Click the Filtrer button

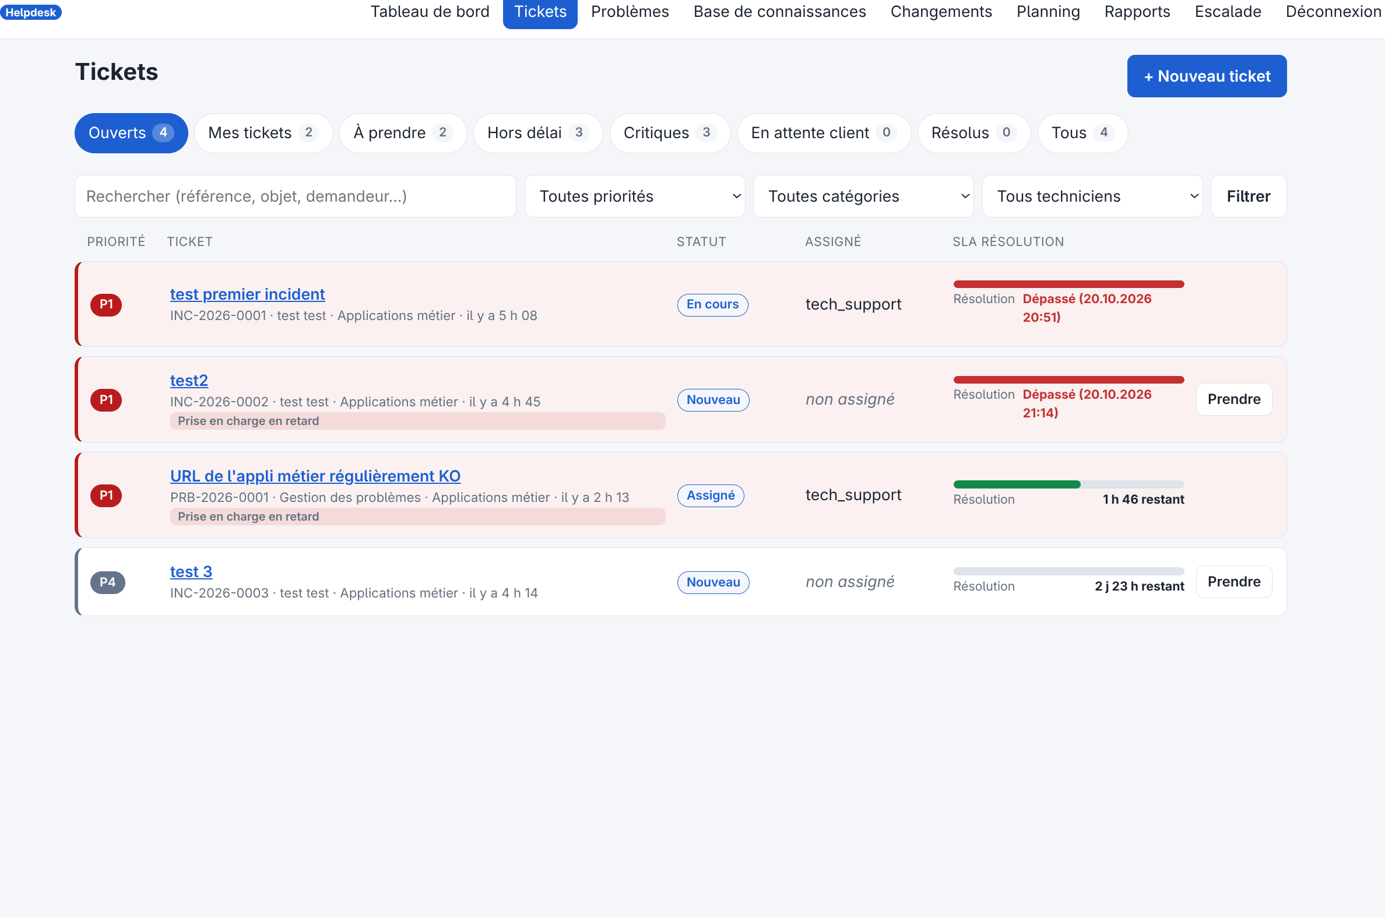pyautogui.click(x=1247, y=196)
